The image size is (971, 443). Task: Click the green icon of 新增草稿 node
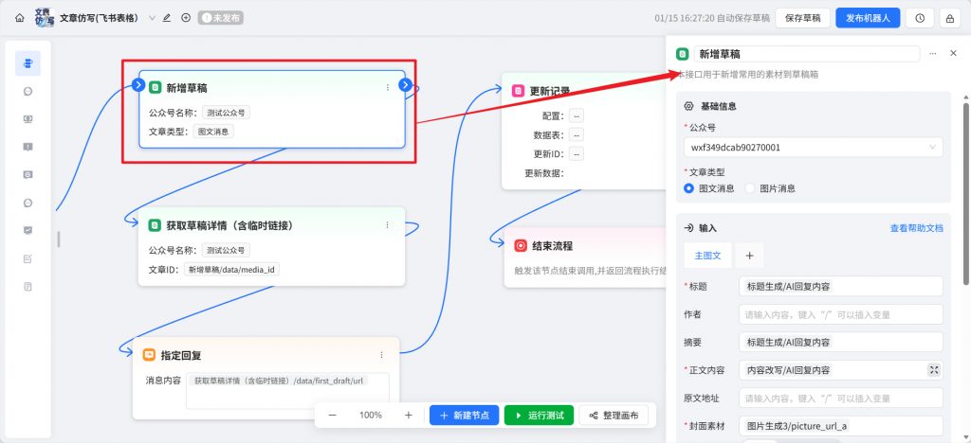pos(155,88)
